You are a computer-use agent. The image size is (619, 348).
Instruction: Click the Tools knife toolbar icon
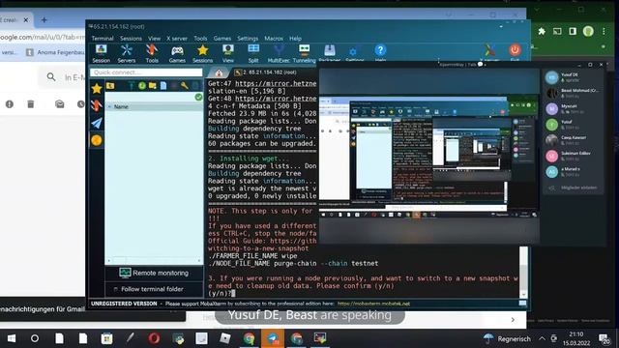click(152, 54)
